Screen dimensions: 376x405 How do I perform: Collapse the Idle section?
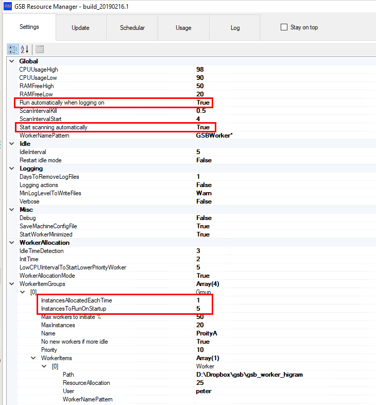pyautogui.click(x=12, y=144)
